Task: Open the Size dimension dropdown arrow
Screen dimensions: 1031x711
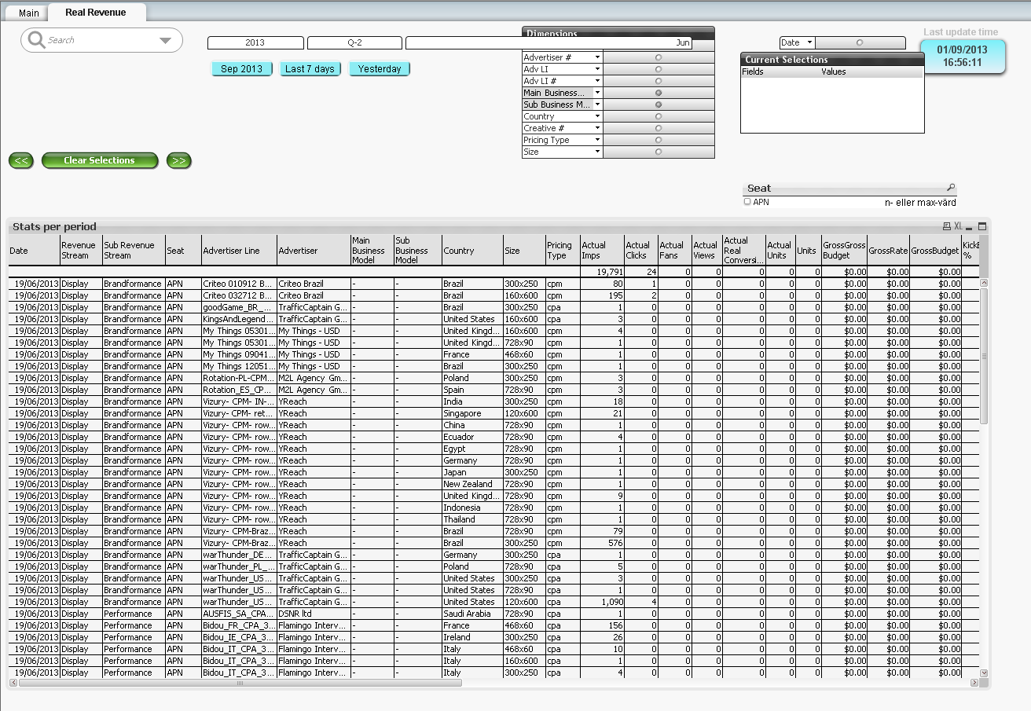Action: click(597, 152)
